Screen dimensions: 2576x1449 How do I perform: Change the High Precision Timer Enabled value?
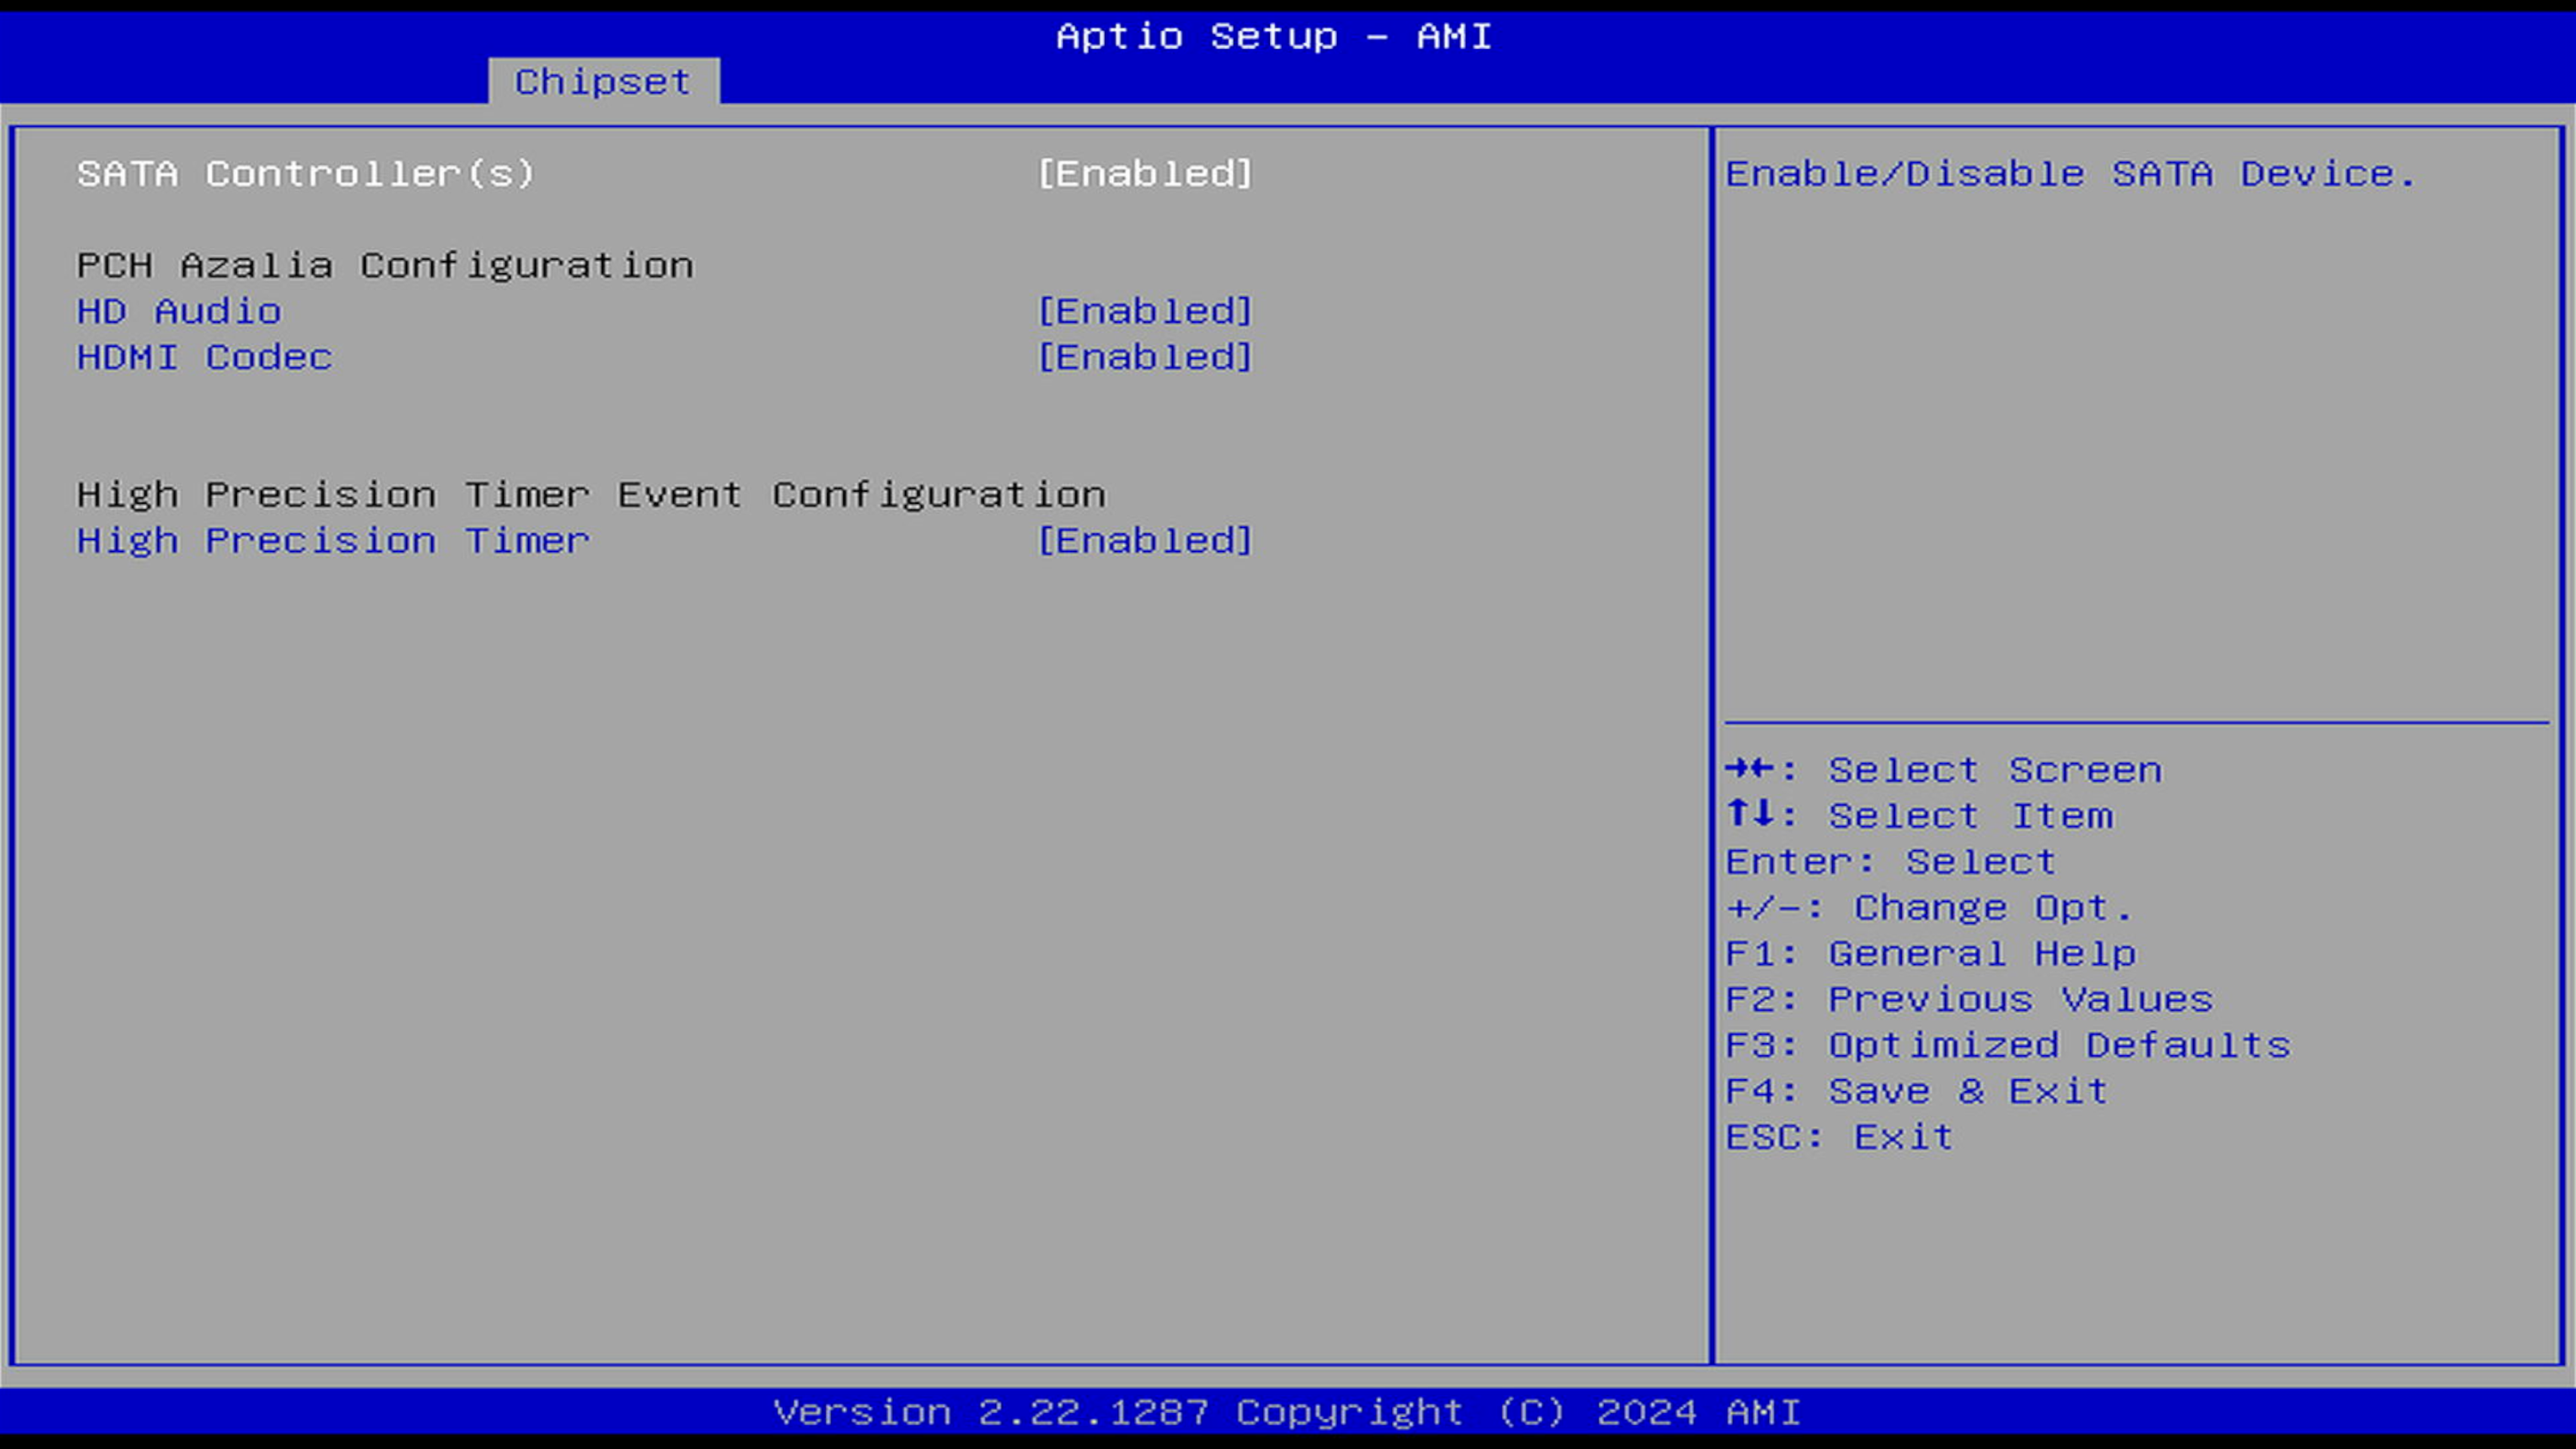tap(1144, 541)
